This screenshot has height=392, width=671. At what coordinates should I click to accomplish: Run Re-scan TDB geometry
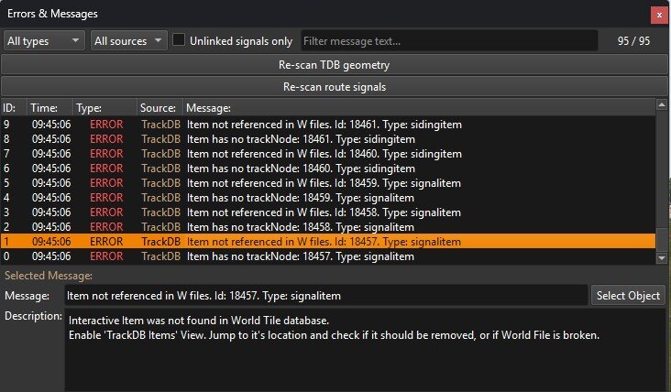point(335,65)
